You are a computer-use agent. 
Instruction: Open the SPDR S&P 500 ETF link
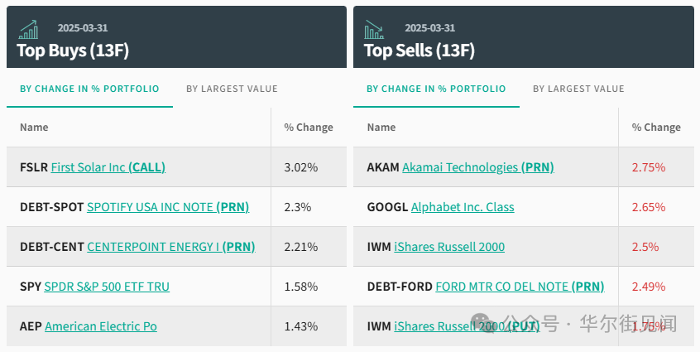107,287
